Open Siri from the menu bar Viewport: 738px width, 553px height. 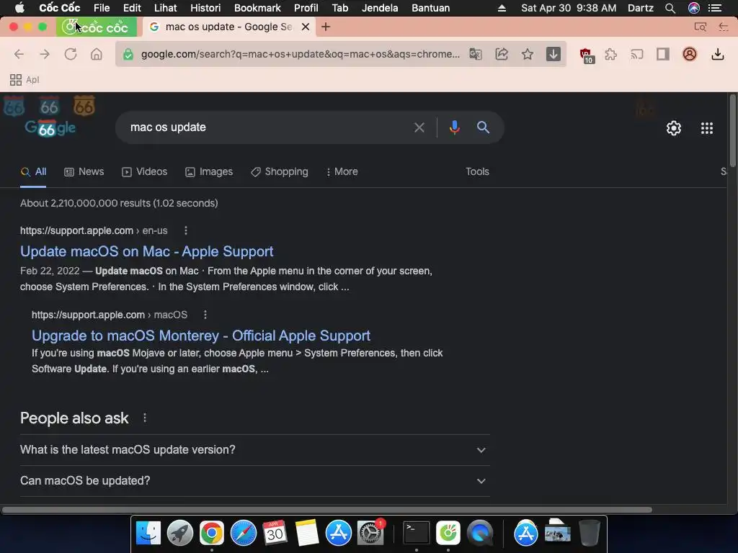click(694, 8)
